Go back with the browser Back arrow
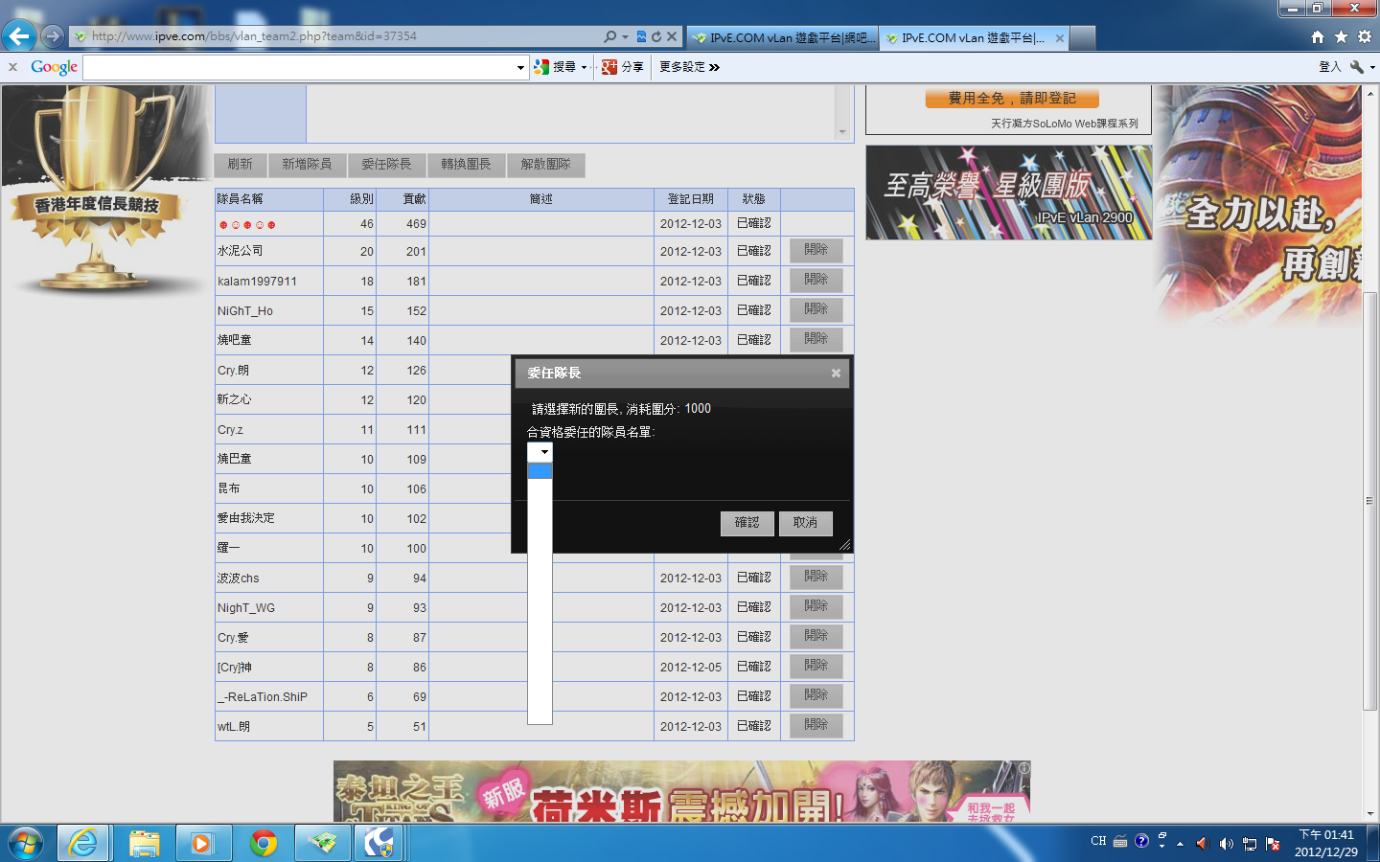Image resolution: width=1380 pixels, height=862 pixels. (x=19, y=36)
